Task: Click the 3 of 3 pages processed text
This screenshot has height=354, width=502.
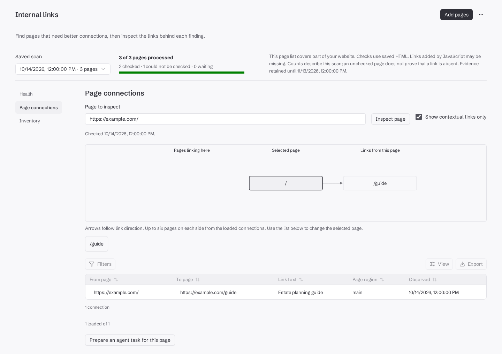Action: point(146,58)
